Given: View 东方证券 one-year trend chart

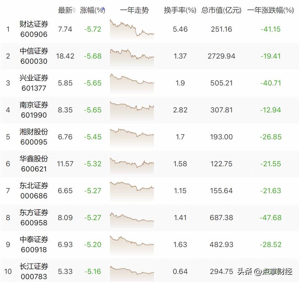Looking at the screenshot, I should point(132,220).
